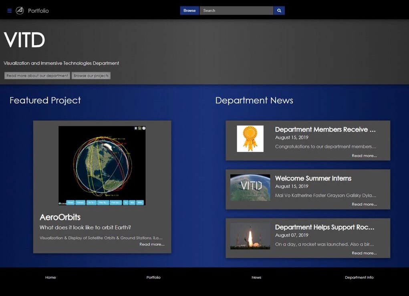
Task: Click the Browse our projects button
Action: pyautogui.click(x=91, y=76)
